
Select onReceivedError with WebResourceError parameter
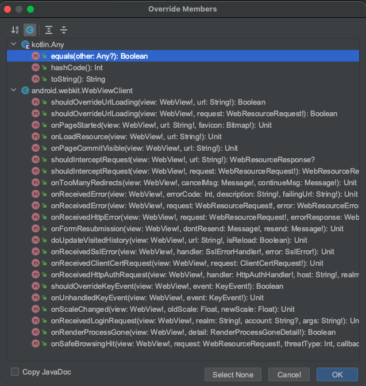click(x=183, y=206)
